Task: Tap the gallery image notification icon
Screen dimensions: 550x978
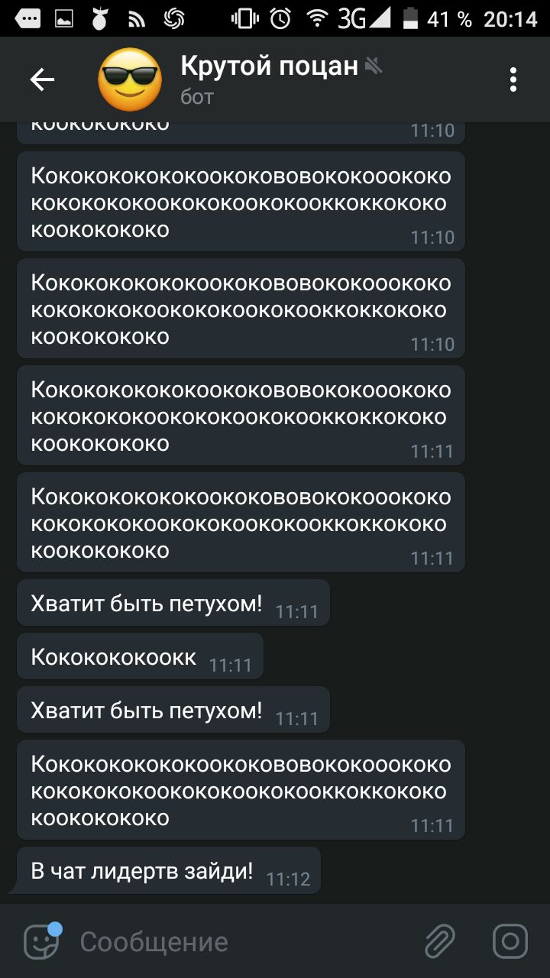Action: pyautogui.click(x=64, y=18)
